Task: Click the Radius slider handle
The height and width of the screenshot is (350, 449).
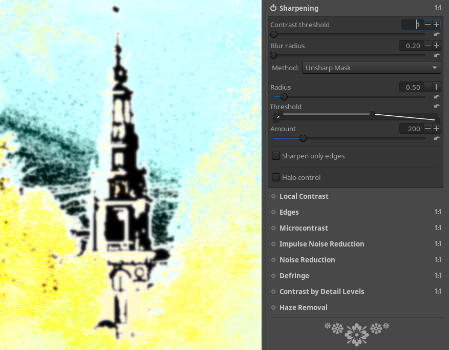Action: coord(284,97)
